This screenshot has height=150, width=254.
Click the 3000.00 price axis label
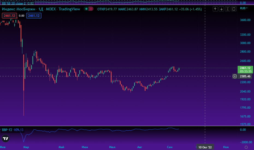click(245, 43)
